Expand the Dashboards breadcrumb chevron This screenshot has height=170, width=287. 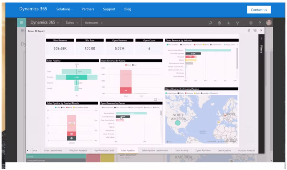102,23
